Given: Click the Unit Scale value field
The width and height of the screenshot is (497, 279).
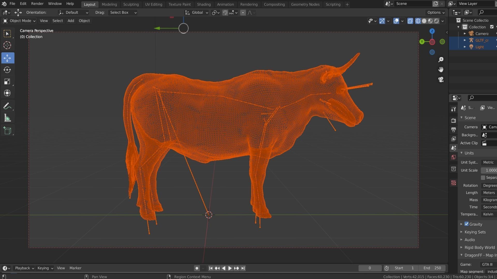Looking at the screenshot, I should tap(489, 170).
